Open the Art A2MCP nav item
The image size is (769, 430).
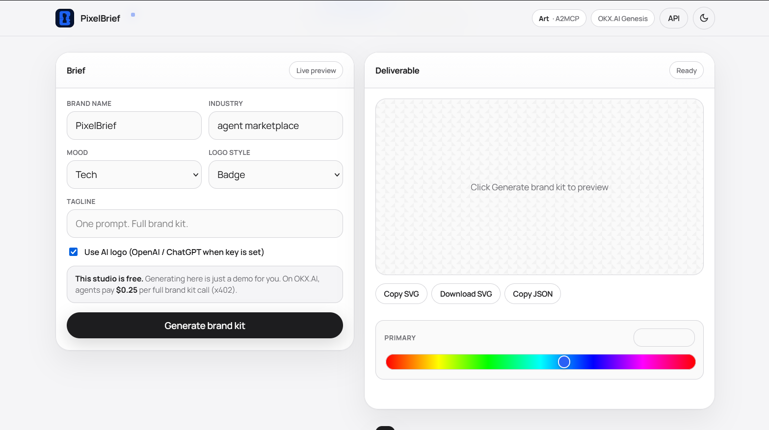[x=559, y=18]
